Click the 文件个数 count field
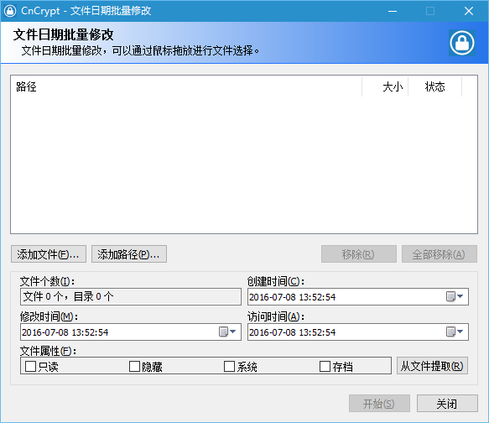Screen dimensions: 489x423 [x=131, y=296]
